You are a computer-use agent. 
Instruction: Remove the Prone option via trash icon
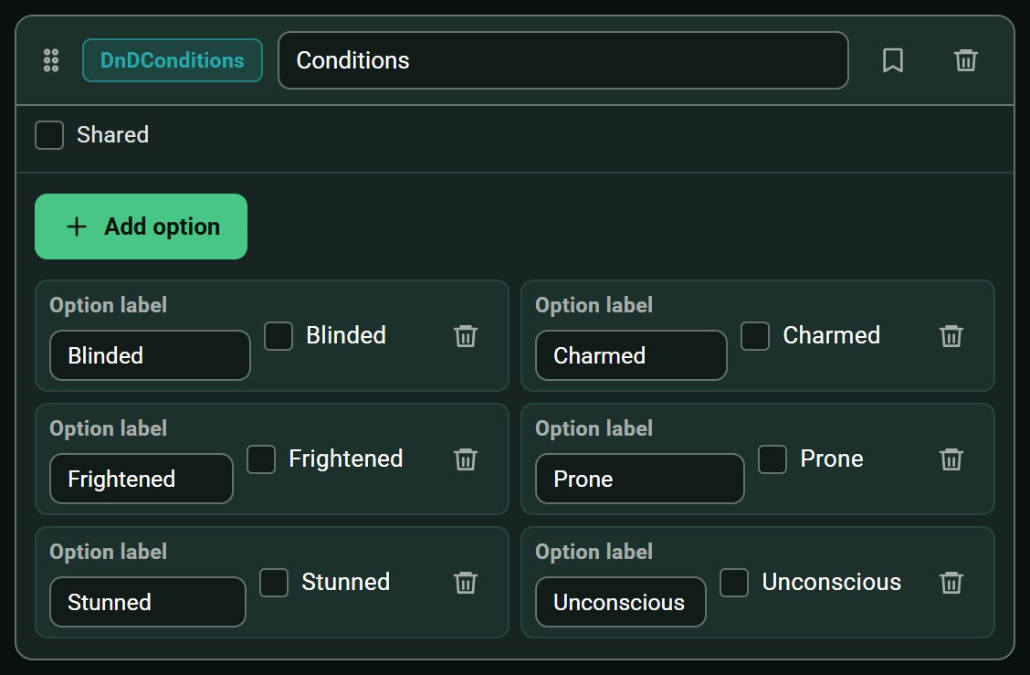951,459
